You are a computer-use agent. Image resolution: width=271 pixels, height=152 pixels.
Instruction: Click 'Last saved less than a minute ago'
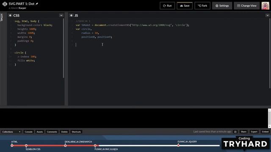point(212,131)
